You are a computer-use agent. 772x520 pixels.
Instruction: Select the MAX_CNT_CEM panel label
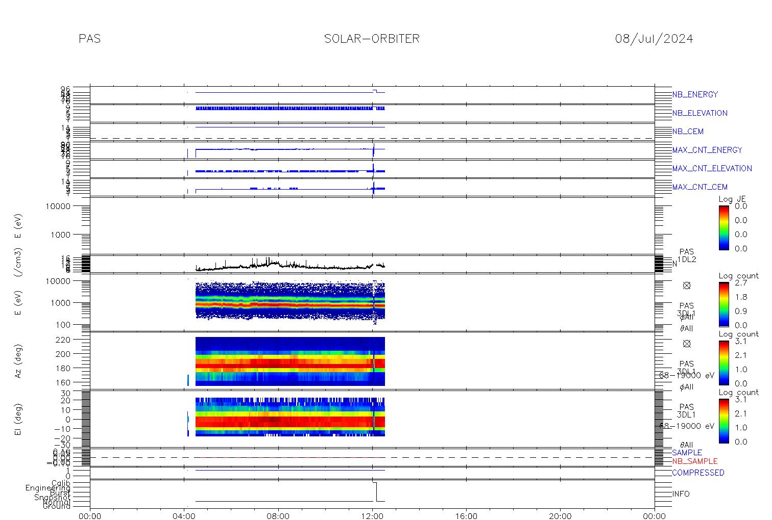[699, 187]
